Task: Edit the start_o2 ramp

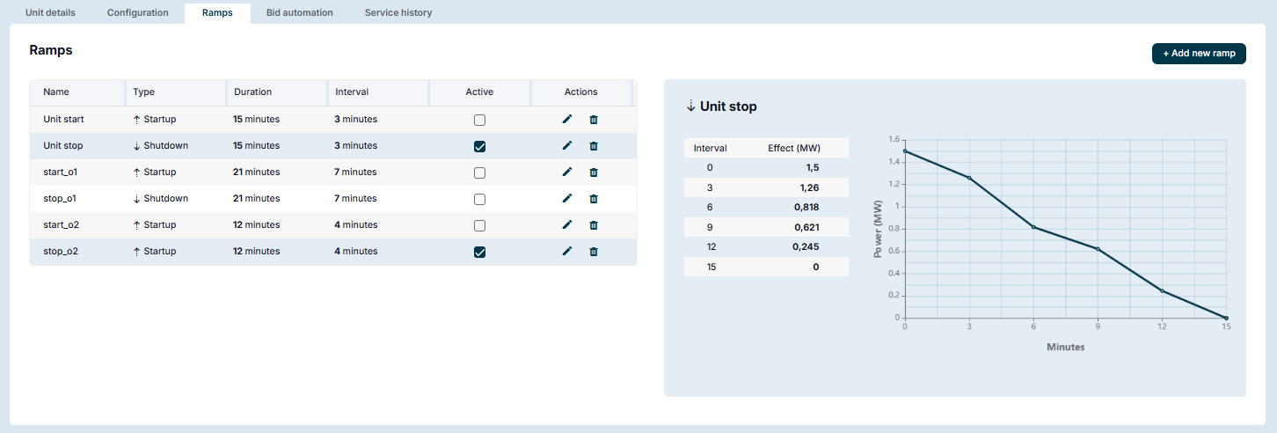Action: (x=567, y=225)
